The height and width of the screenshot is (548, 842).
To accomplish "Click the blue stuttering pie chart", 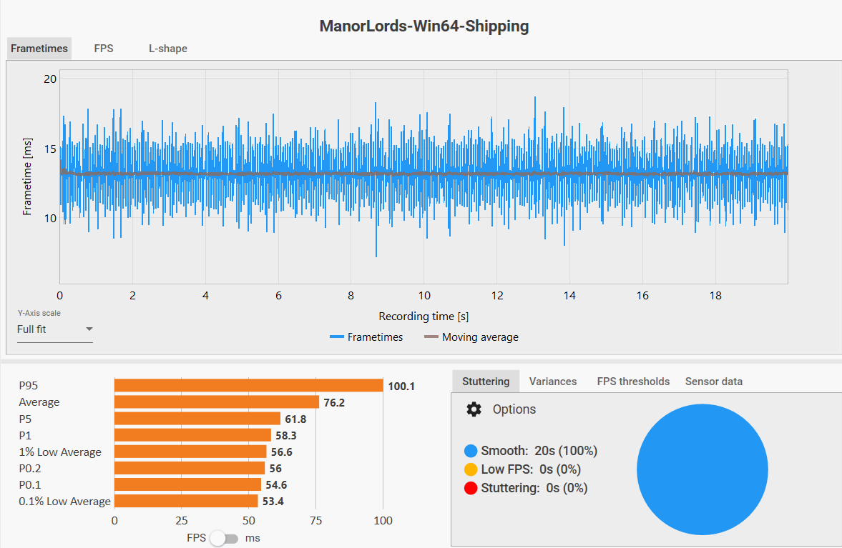I will (x=703, y=469).
